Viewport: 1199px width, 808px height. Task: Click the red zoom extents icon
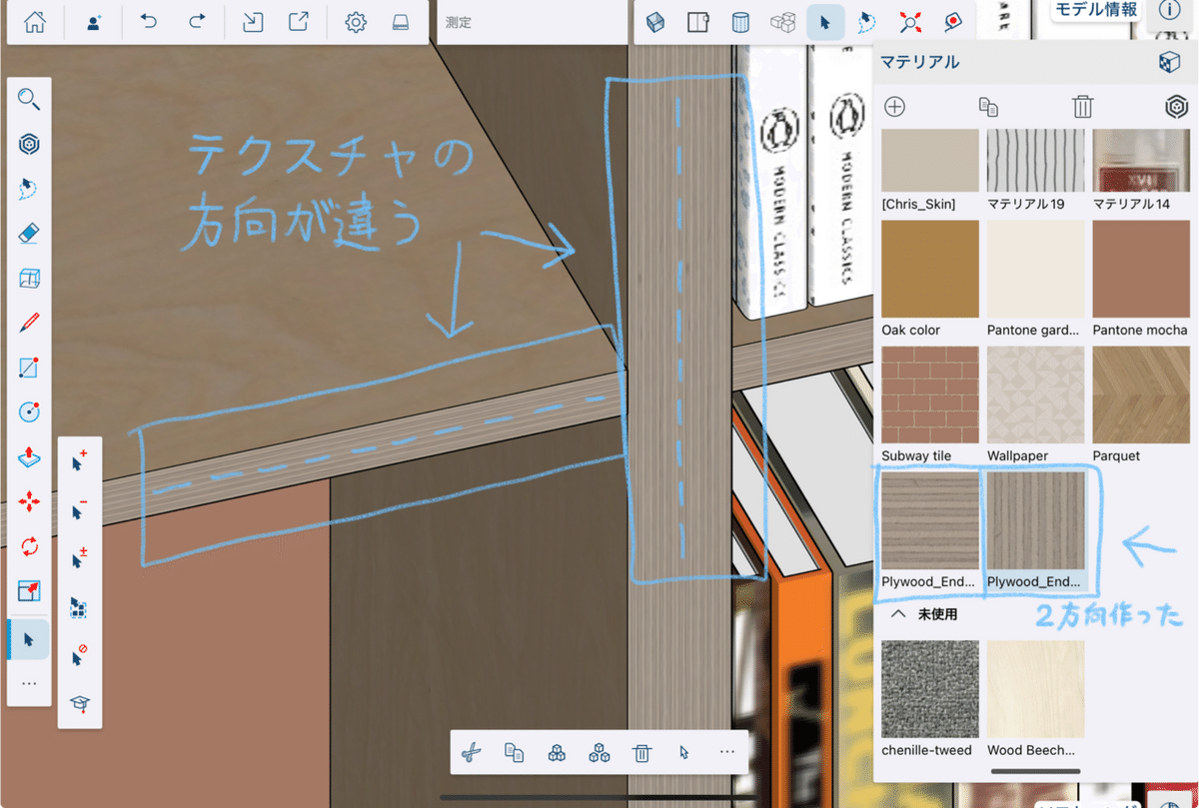910,22
